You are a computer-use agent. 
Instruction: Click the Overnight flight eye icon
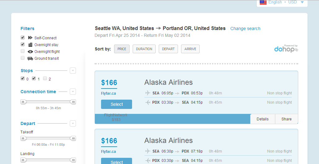[x=30, y=52]
